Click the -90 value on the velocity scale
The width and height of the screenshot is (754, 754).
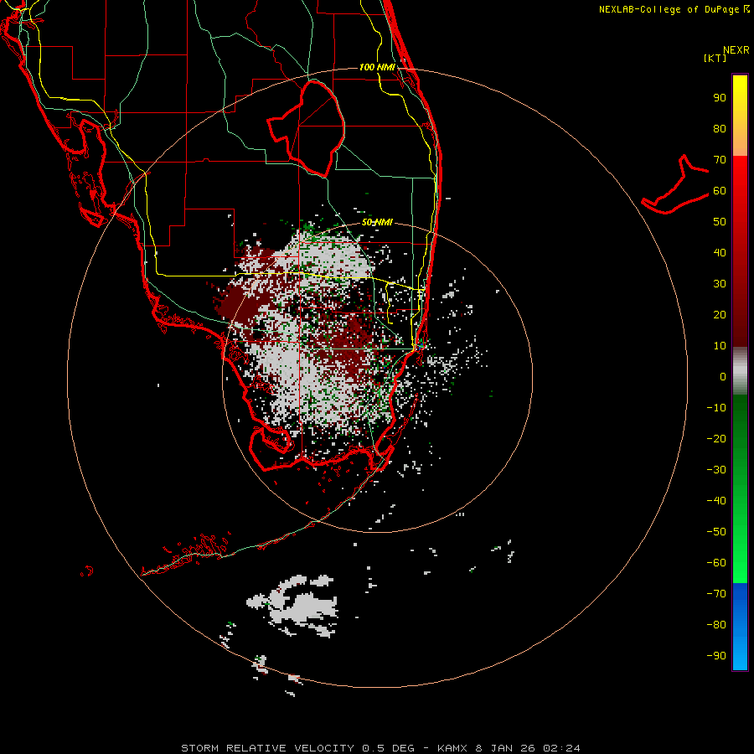pyautogui.click(x=716, y=655)
